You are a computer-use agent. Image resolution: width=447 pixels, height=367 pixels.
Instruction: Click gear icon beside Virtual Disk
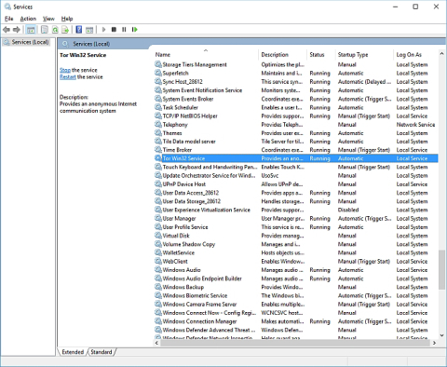click(x=158, y=236)
